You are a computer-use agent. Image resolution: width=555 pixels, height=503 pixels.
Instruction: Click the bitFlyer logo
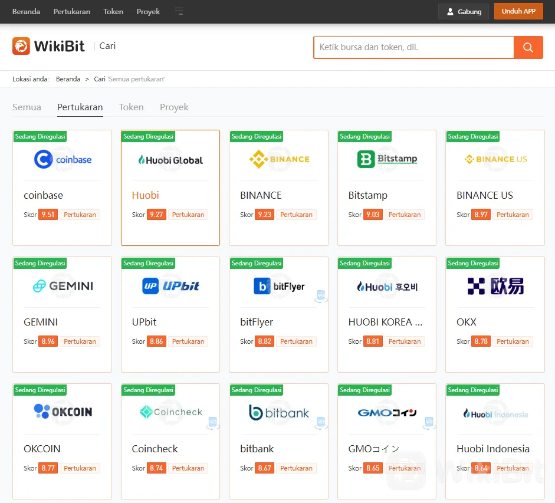[x=280, y=286]
